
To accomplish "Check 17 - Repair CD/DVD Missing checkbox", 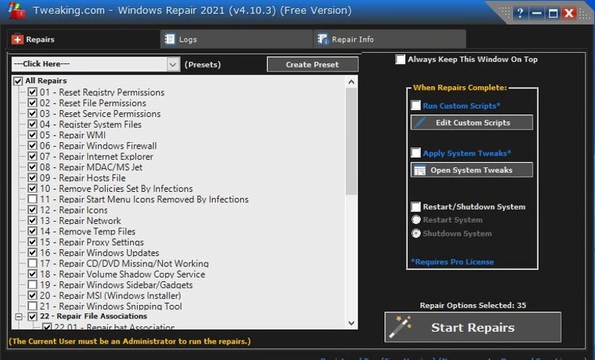I will click(33, 263).
